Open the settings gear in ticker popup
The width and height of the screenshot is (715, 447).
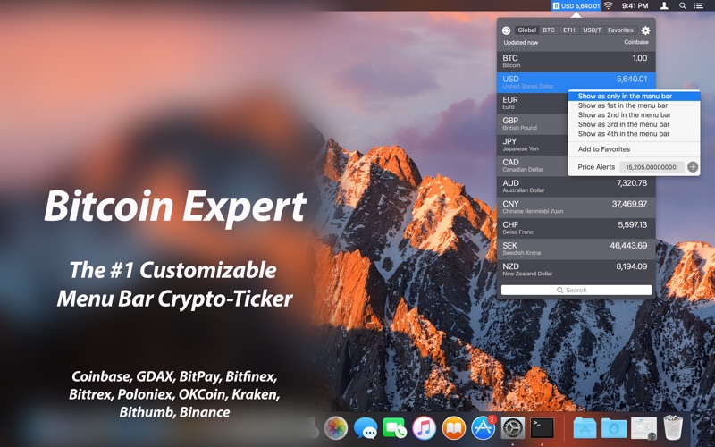pos(645,30)
